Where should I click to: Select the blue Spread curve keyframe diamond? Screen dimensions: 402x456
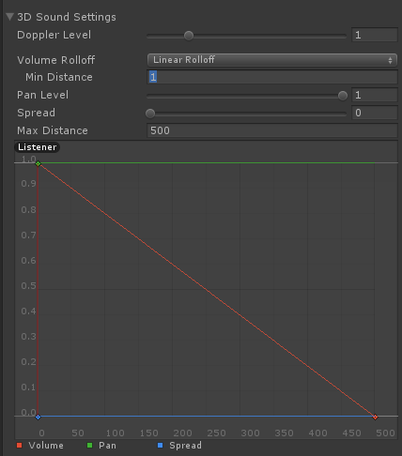(38, 417)
